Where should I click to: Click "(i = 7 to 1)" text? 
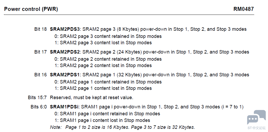(x=232, y=107)
